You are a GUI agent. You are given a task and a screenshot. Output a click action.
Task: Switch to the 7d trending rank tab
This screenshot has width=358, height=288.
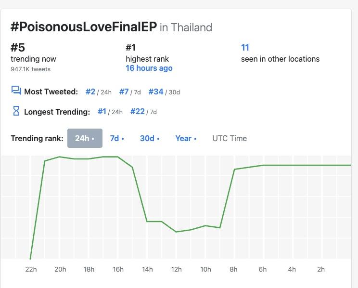(116, 138)
